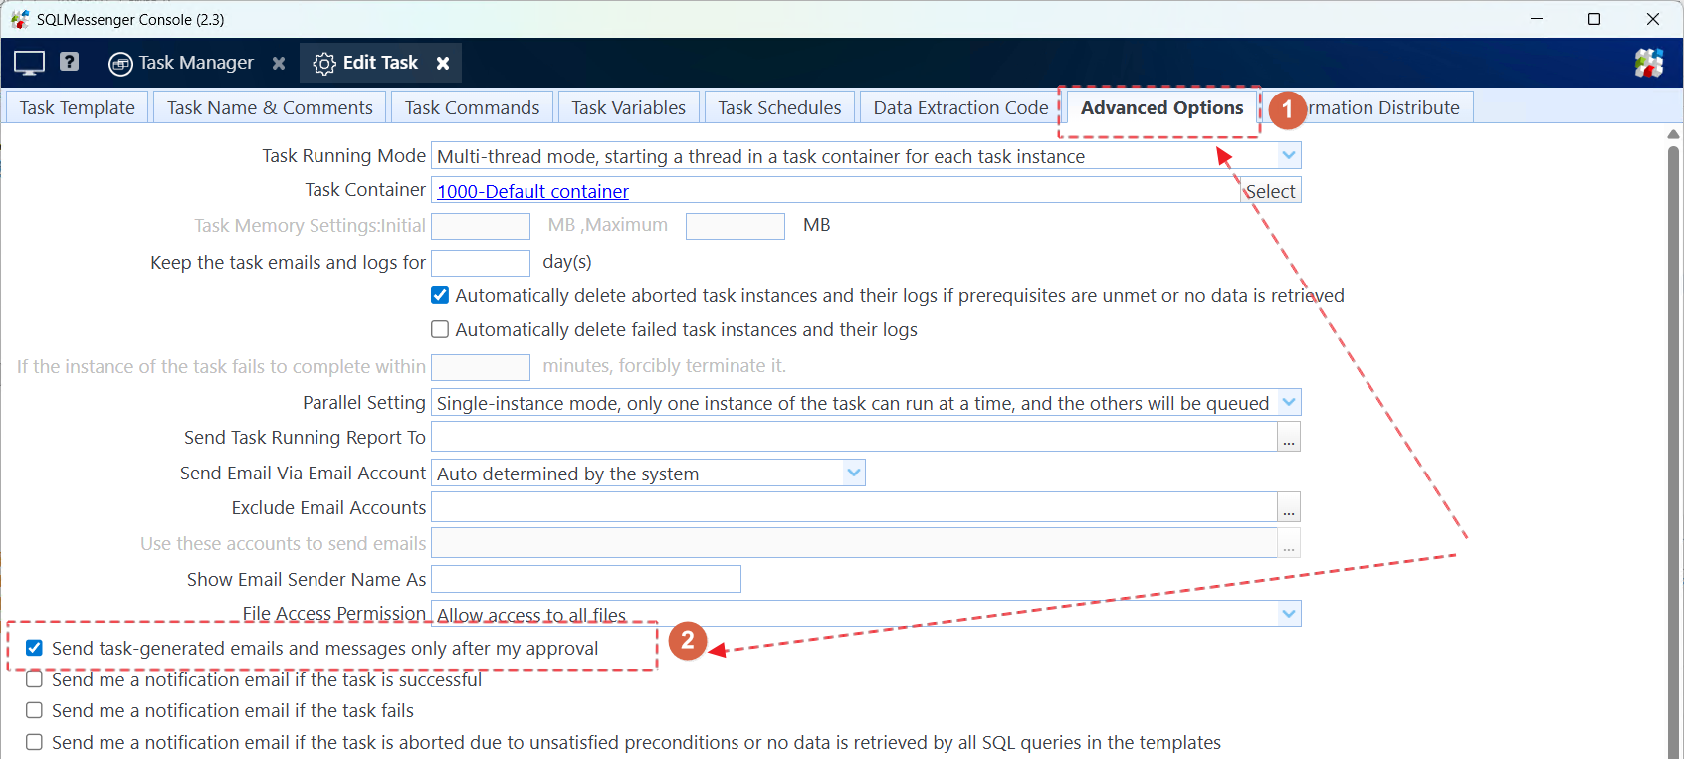1684x759 pixels.
Task: Expand the Parallel Setting dropdown
Action: click(1289, 403)
